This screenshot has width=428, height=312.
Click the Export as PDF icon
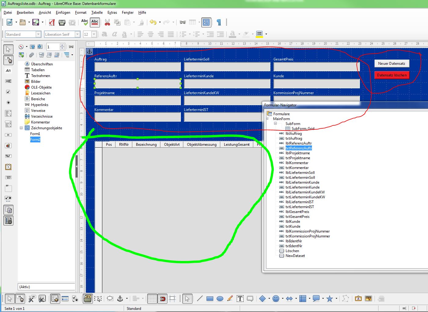pyautogui.click(x=52, y=22)
